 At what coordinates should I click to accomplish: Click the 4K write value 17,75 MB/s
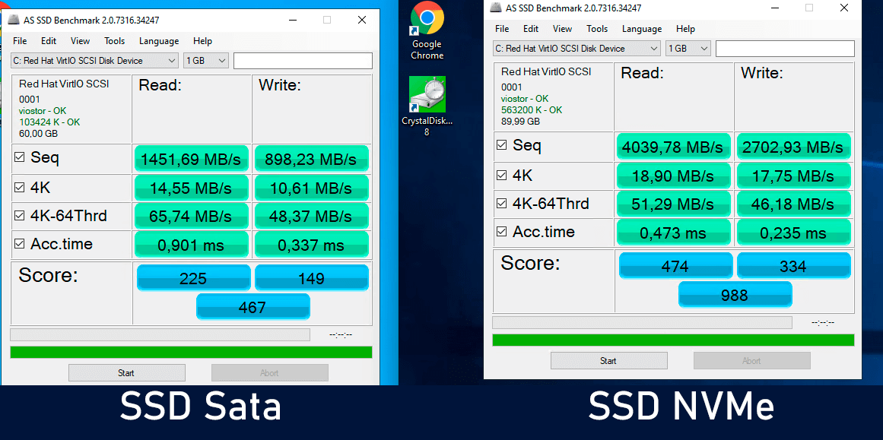pyautogui.click(x=793, y=176)
